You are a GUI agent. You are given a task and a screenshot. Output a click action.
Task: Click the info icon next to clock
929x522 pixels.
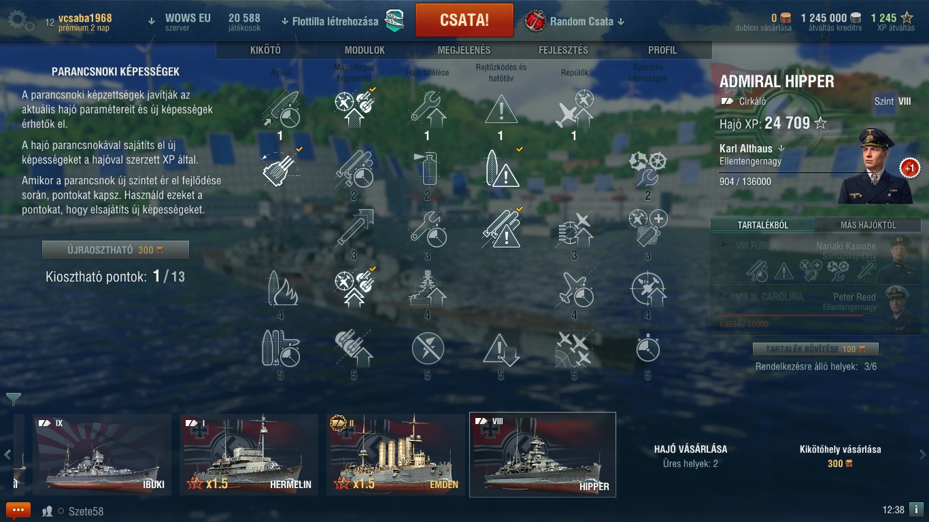click(x=916, y=510)
